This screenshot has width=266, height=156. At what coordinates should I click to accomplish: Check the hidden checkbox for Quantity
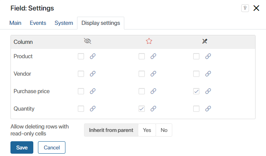click(x=81, y=109)
